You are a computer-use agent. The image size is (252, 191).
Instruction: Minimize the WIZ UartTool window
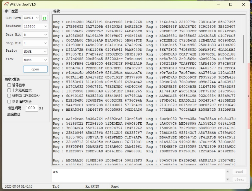coord(218,4)
